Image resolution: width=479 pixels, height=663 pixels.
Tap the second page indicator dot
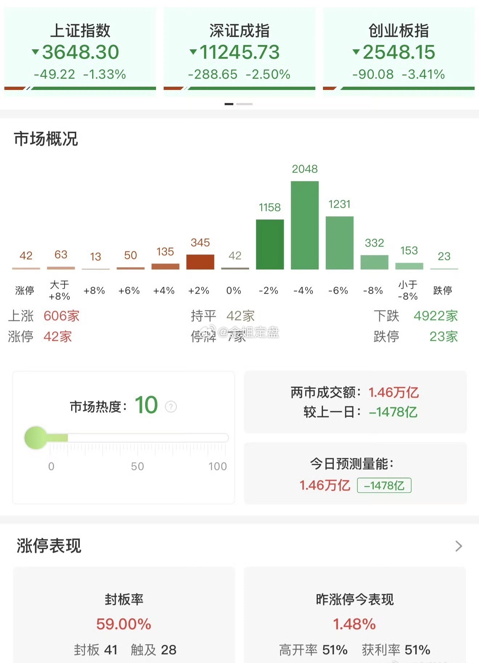[244, 104]
